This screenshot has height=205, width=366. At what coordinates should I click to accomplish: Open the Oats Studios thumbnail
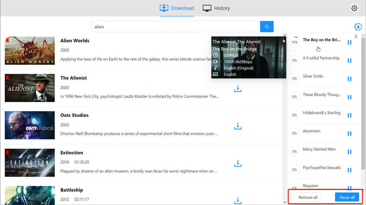(30, 125)
